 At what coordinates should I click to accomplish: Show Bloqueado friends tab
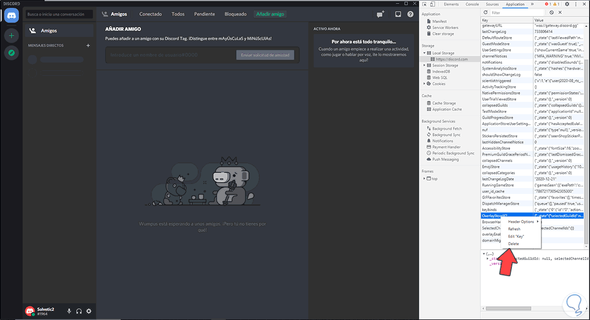236,14
